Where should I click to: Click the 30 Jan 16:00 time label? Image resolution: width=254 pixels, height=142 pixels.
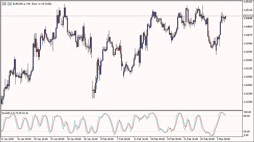(91, 139)
